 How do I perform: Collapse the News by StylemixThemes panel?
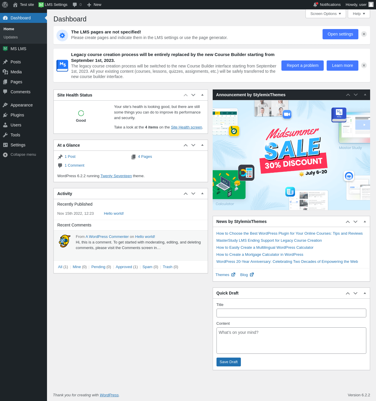click(365, 222)
